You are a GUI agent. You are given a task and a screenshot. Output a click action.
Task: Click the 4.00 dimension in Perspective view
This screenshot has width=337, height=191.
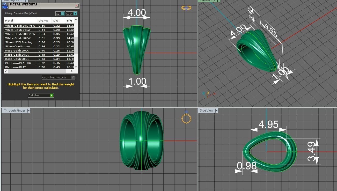tap(238, 31)
